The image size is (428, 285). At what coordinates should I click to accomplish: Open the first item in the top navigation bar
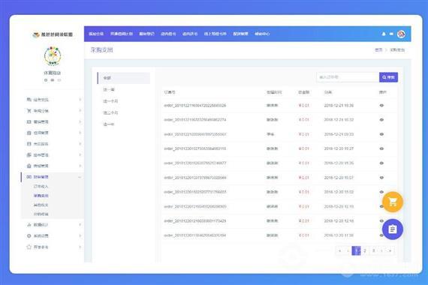tap(96, 34)
